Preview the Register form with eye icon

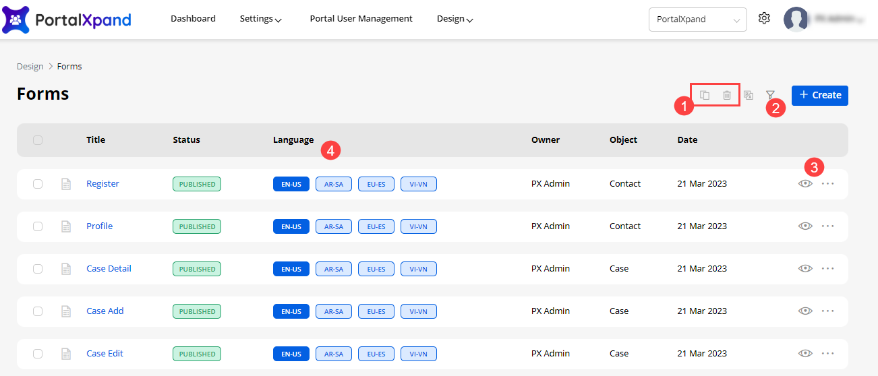tap(805, 184)
